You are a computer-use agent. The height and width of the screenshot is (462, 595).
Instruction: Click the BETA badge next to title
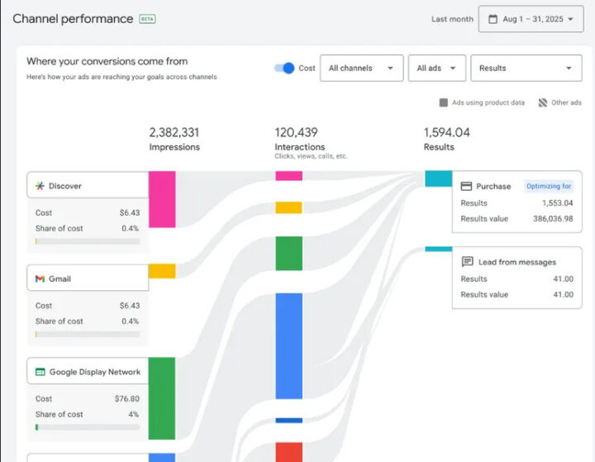pos(147,19)
